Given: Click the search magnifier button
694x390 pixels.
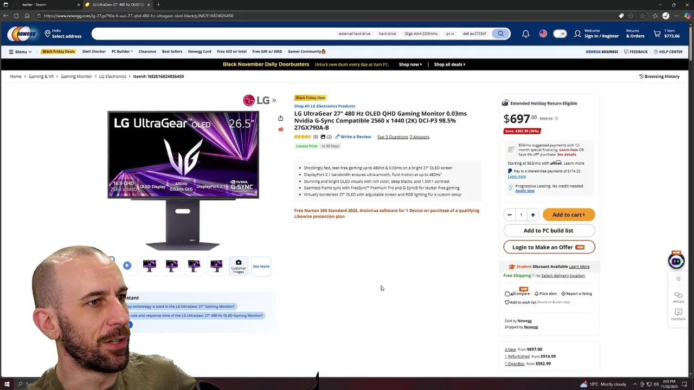Looking at the screenshot, I should point(500,34).
